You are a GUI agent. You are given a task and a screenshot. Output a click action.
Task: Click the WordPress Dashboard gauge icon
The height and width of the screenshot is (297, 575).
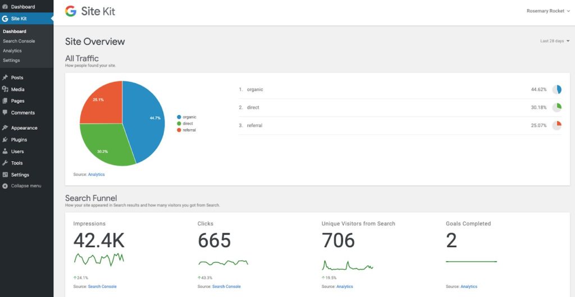pyautogui.click(x=4, y=7)
